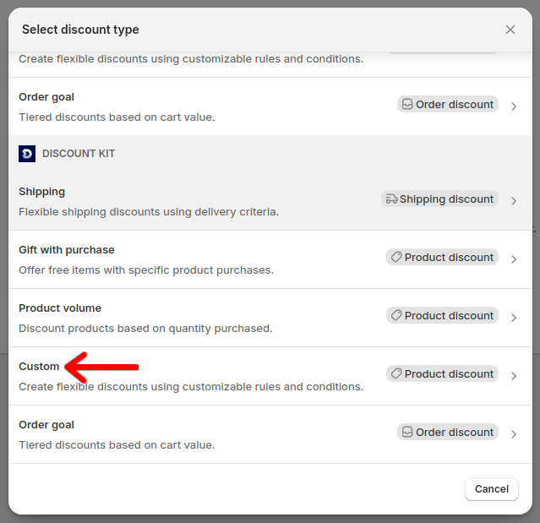
Task: Open the chevron on Shipping row
Action: tap(514, 201)
